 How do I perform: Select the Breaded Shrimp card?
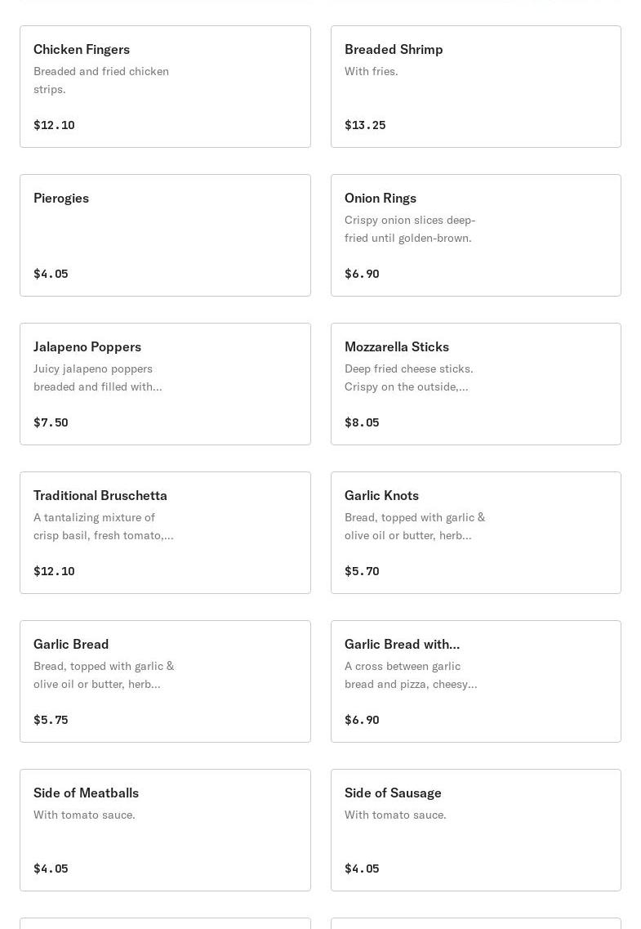(475, 87)
